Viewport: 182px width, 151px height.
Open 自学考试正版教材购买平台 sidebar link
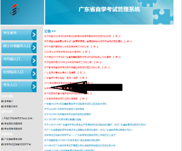[17, 144]
